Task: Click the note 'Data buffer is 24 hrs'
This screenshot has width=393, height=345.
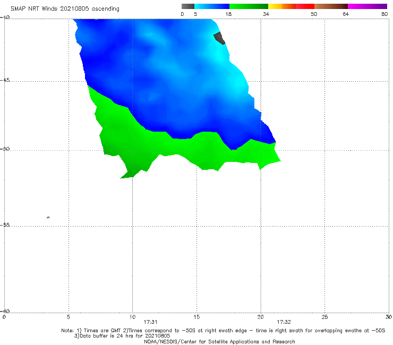Action: [x=122, y=336]
